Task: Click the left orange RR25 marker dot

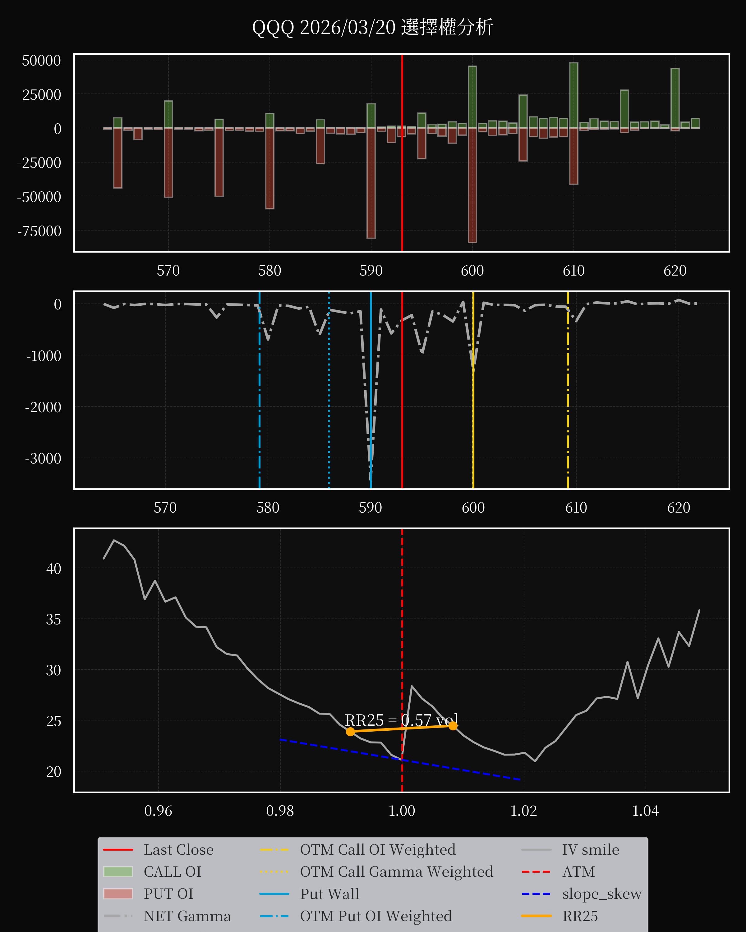Action: [x=350, y=731]
